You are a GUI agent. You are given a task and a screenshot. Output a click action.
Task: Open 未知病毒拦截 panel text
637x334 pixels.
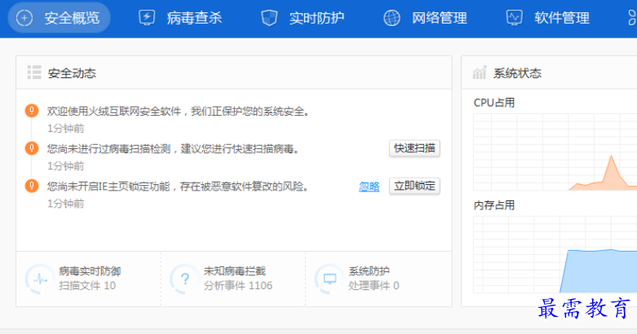click(x=234, y=270)
